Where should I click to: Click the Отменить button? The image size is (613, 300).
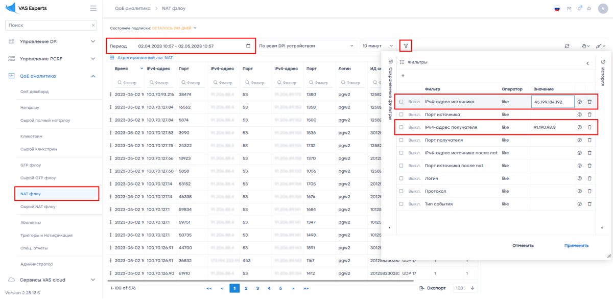[x=523, y=245]
